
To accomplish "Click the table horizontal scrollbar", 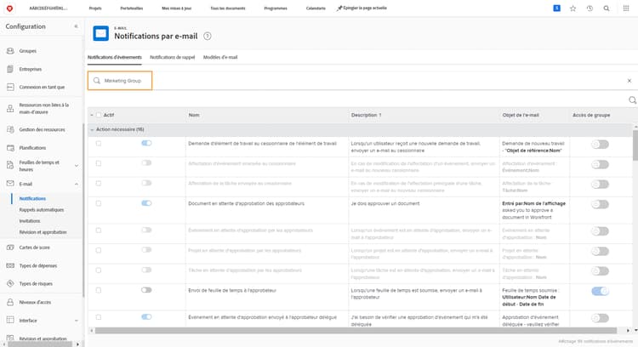I will [356, 331].
